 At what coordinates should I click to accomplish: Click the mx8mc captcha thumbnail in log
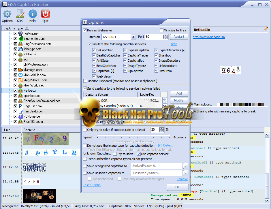[x=34, y=167]
